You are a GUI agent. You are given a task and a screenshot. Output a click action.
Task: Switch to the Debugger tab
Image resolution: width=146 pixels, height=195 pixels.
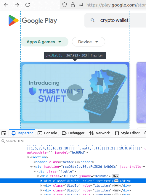(x=73, y=133)
